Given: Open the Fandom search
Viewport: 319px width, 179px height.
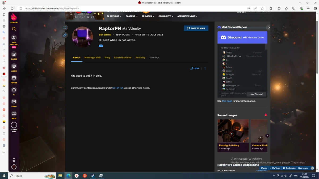Looking at the screenshot, I should 14,29.
